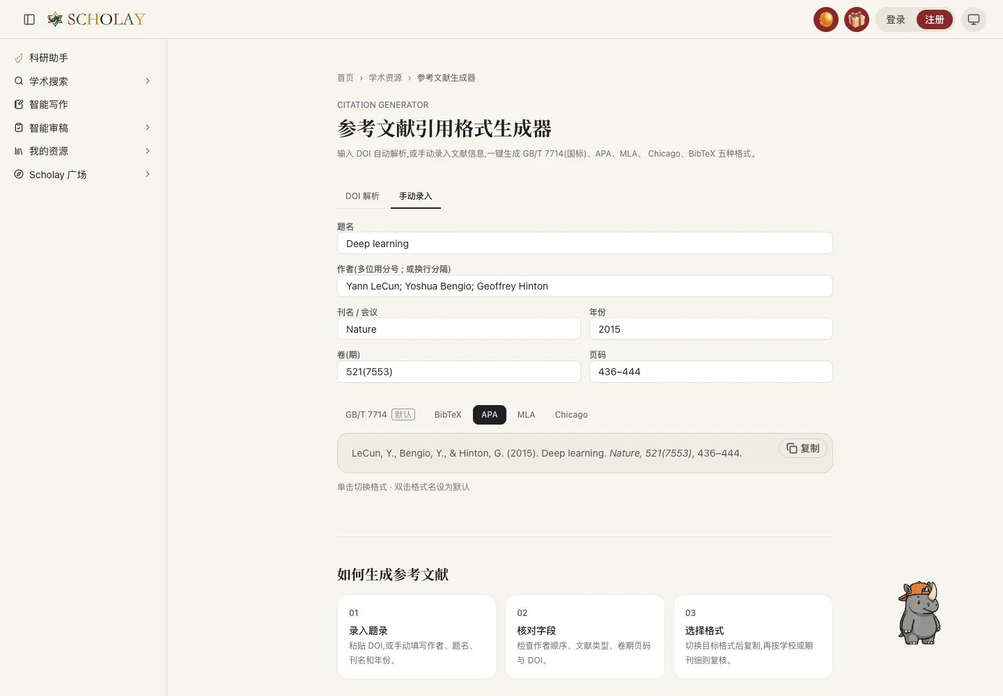Viewport: 1003px width, 696px height.
Task: Click the 参考文献生成器 breadcrumb text
Action: (446, 78)
